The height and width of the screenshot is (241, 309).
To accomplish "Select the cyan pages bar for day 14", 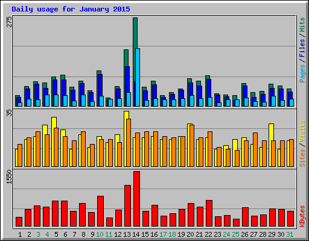I will tap(138, 77).
